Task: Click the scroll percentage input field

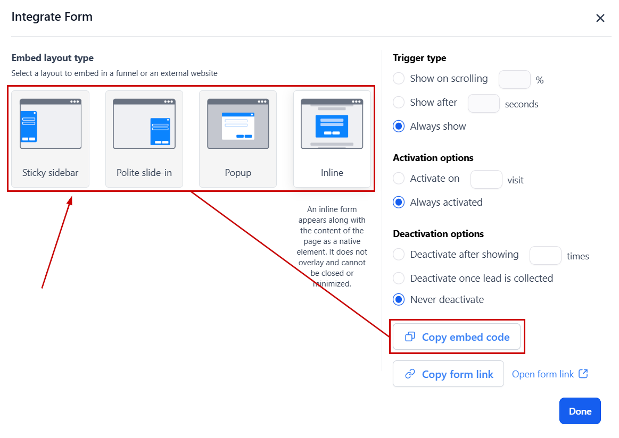Action: tap(514, 80)
